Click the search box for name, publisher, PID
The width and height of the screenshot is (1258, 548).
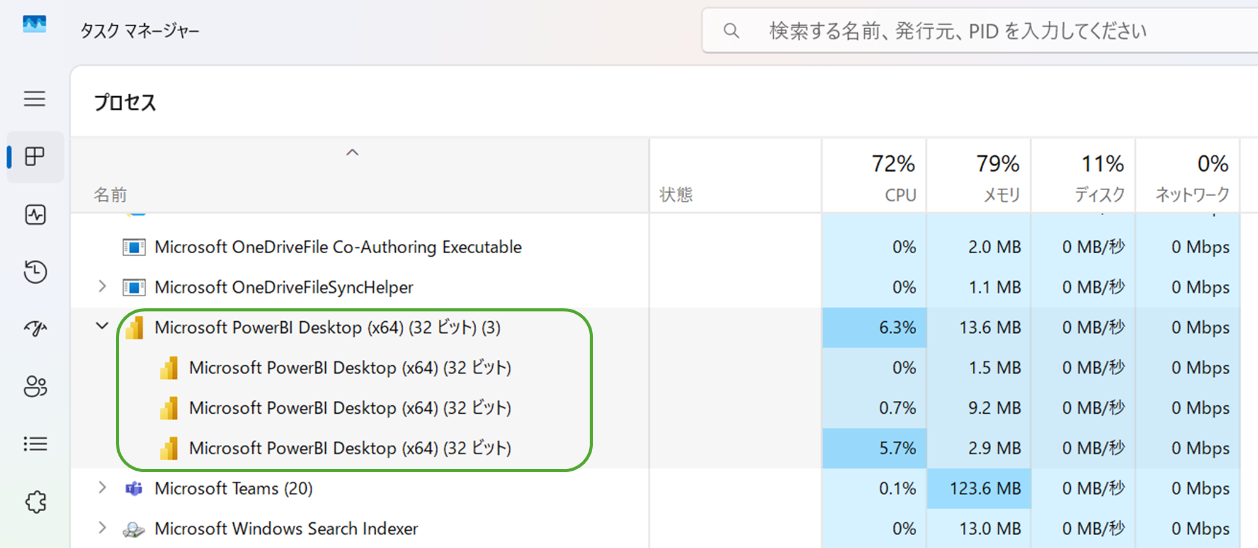[x=982, y=31]
